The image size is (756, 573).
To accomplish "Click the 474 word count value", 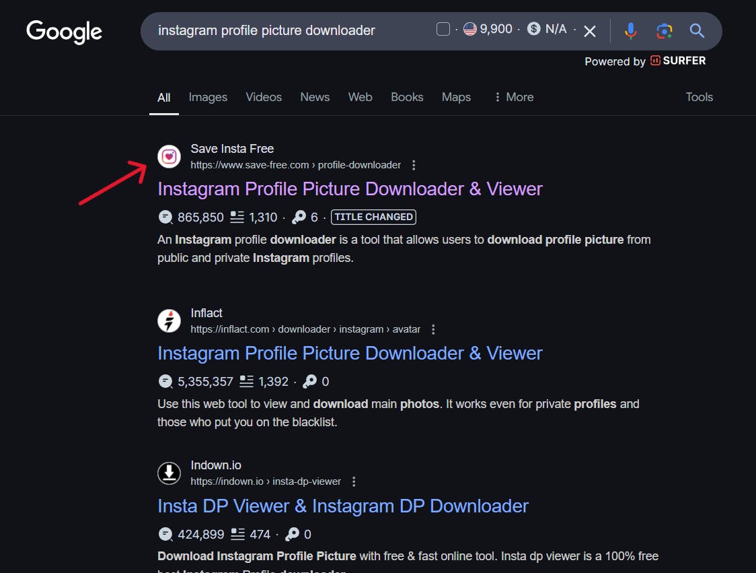I will pos(260,535).
